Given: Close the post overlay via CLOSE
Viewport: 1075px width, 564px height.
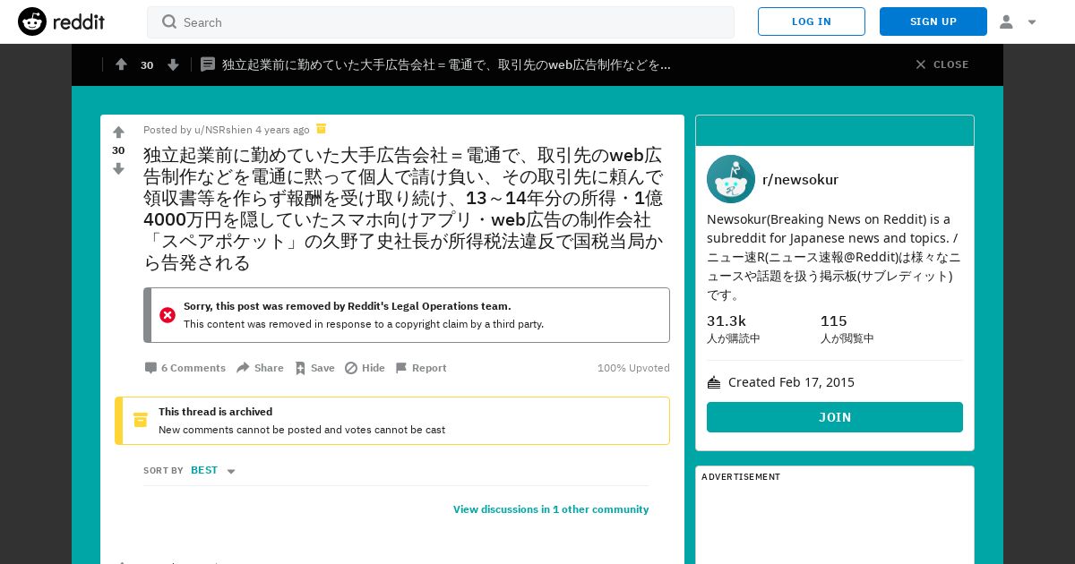Looking at the screenshot, I should (x=942, y=64).
